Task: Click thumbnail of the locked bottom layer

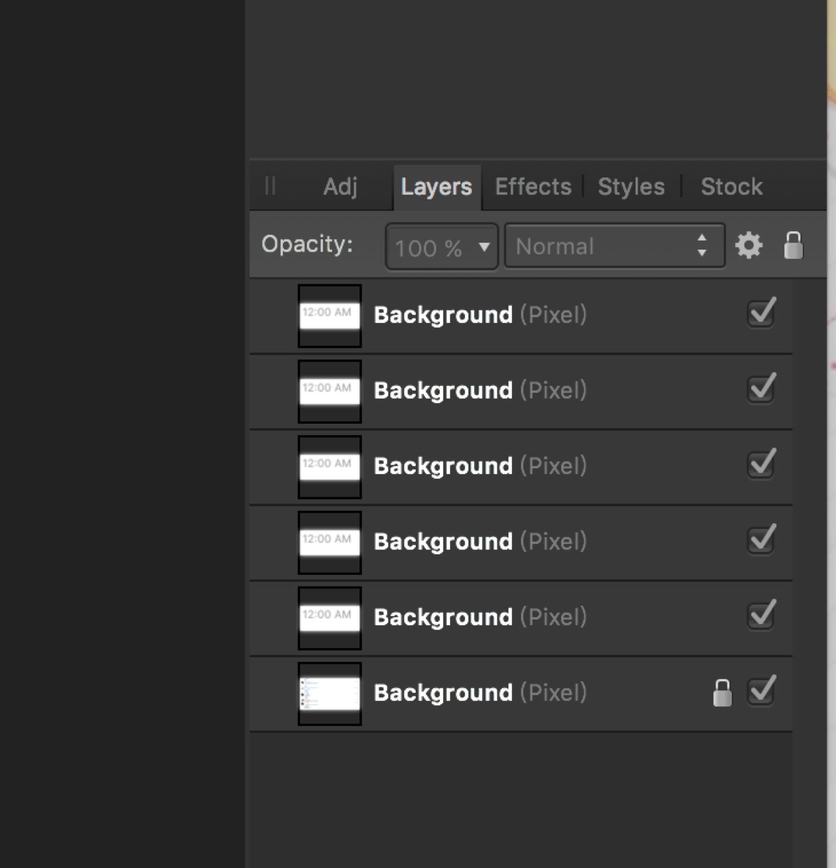Action: pos(330,693)
